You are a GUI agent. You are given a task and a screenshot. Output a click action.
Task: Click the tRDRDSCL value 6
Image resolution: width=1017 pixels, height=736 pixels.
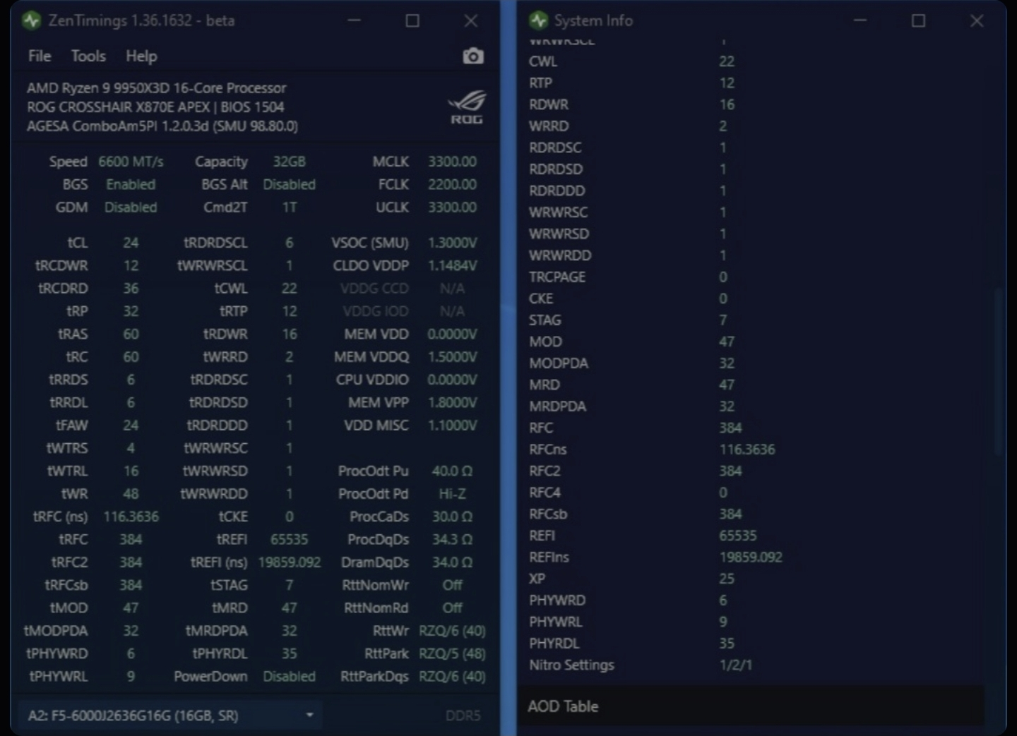[x=290, y=243]
